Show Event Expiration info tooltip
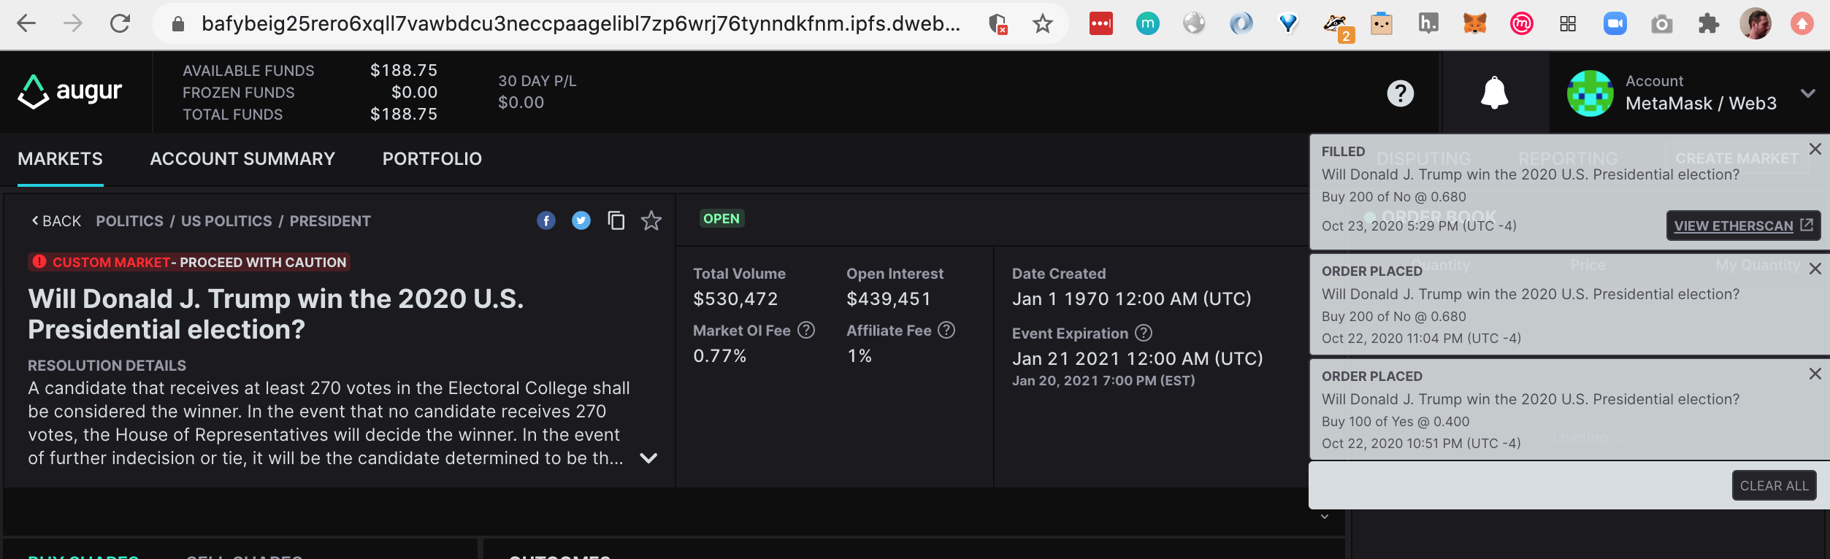The image size is (1830, 559). (1144, 333)
